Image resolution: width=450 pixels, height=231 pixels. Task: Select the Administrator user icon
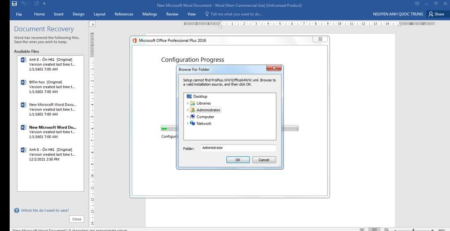tap(192, 110)
